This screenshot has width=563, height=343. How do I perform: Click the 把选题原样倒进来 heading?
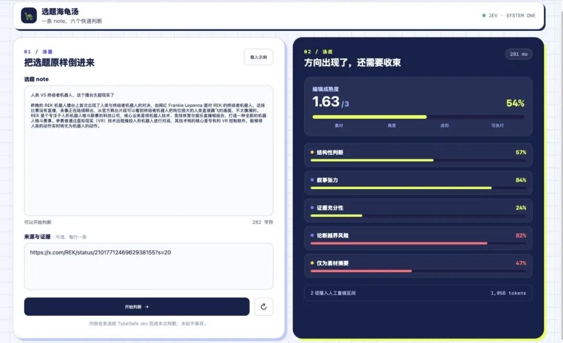[59, 63]
